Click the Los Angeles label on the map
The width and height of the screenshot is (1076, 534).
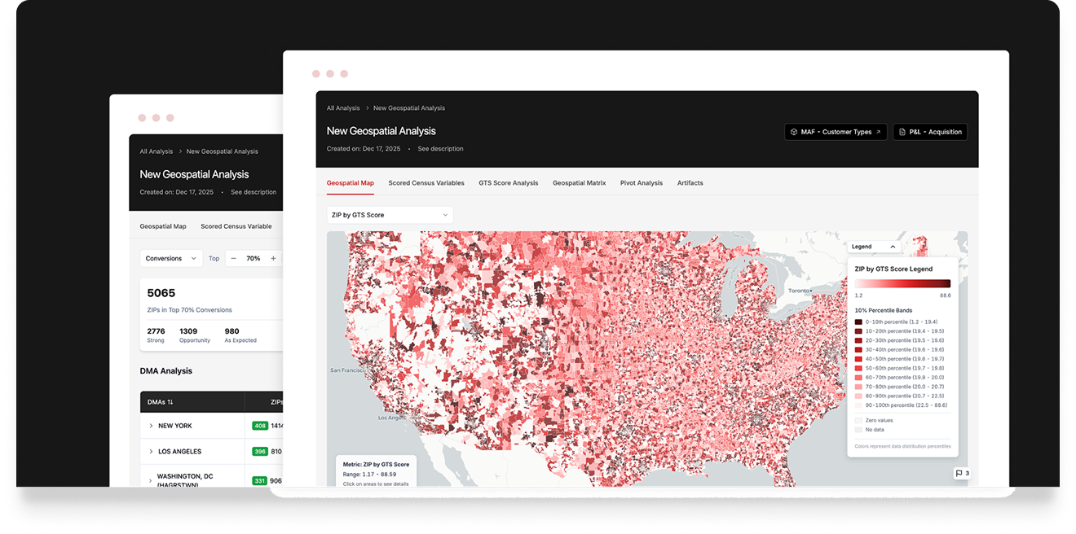[x=390, y=418]
